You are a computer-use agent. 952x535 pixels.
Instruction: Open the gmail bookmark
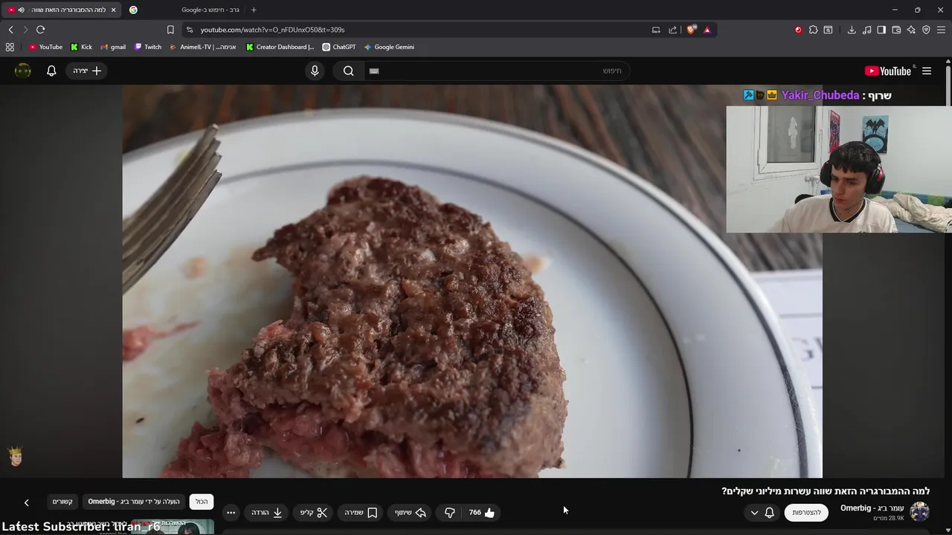(113, 47)
